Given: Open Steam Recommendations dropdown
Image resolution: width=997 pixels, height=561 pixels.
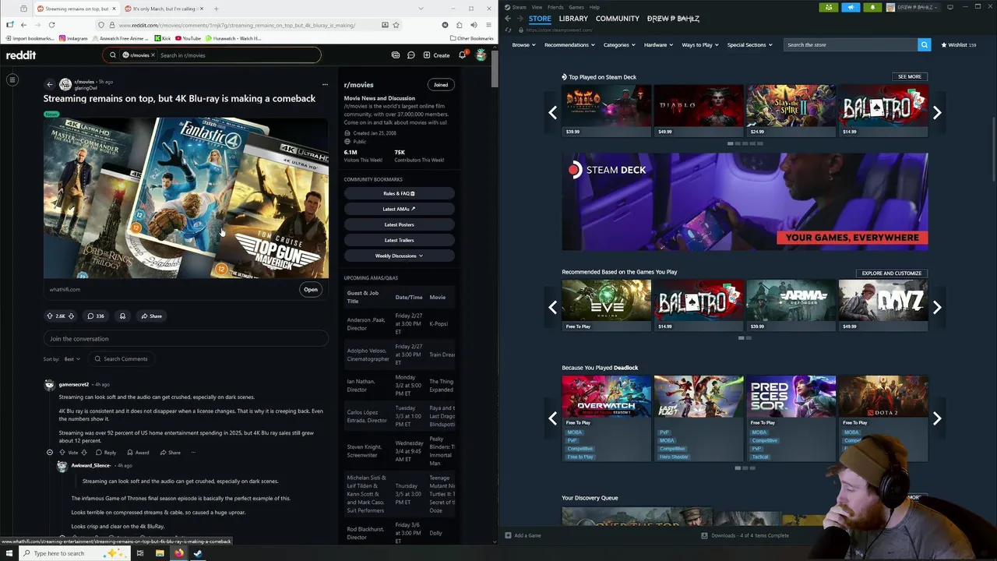Looking at the screenshot, I should (x=569, y=45).
